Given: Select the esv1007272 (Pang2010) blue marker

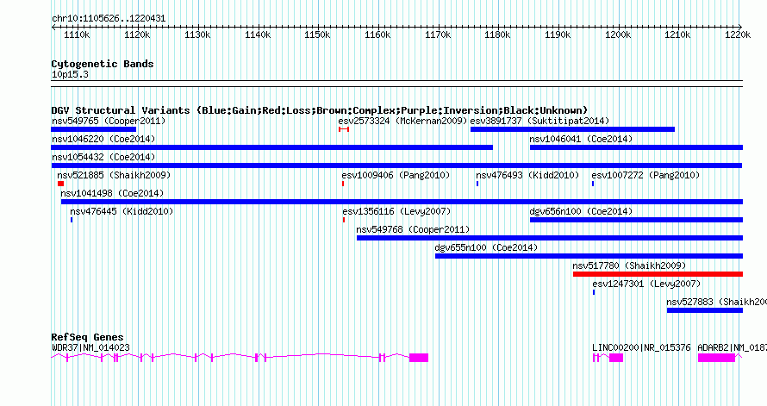Looking at the screenshot, I should click(593, 184).
